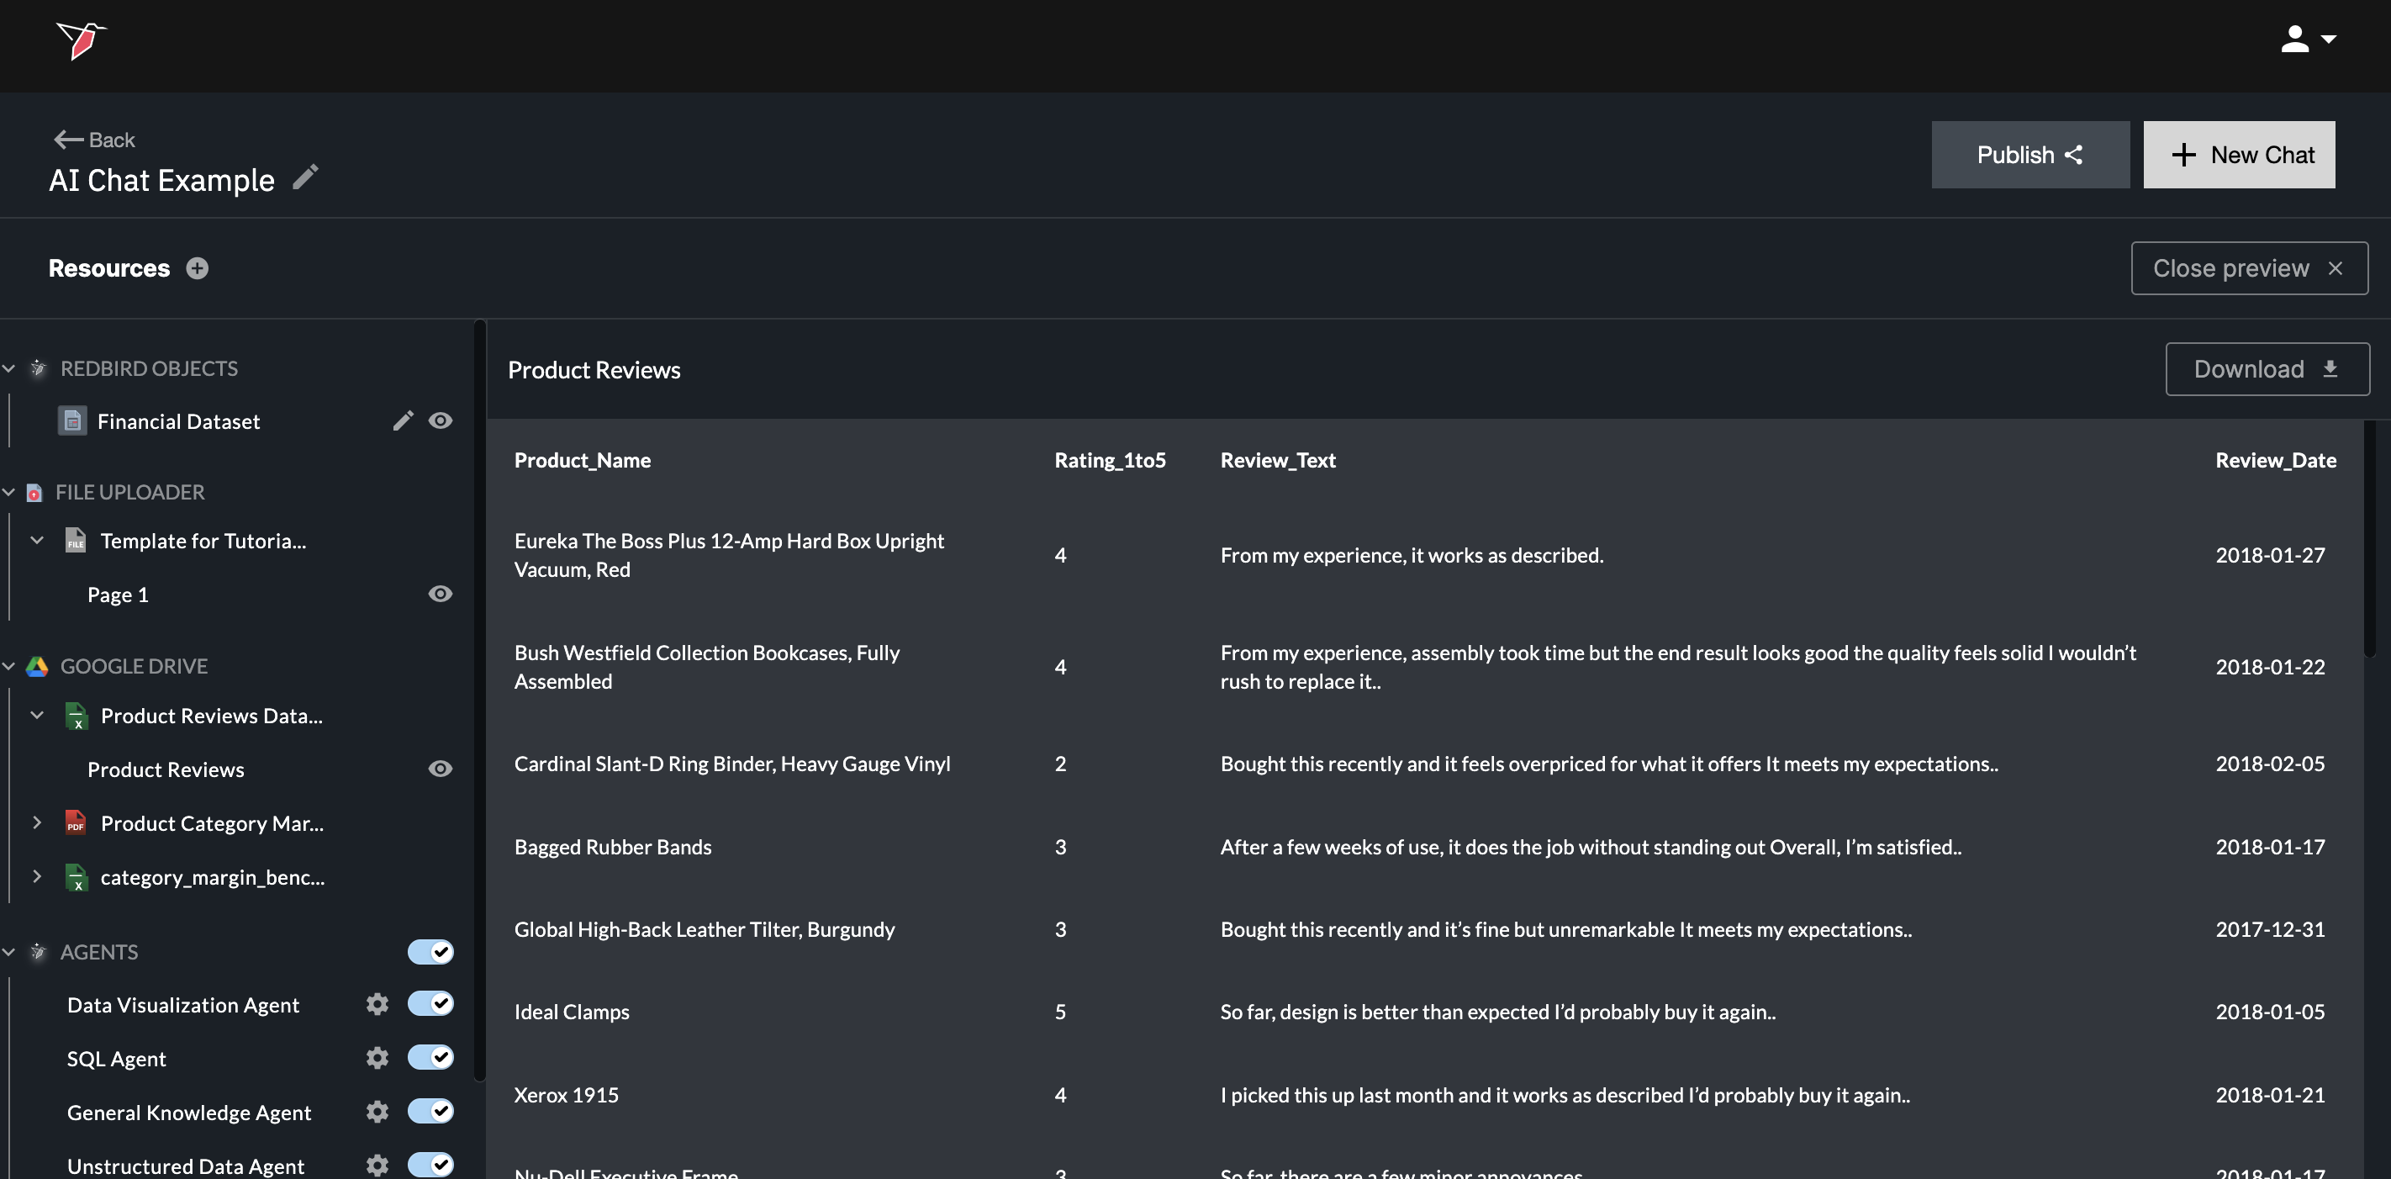Select the Product Reviews sheet item
The height and width of the screenshot is (1179, 2391).
pyautogui.click(x=166, y=769)
